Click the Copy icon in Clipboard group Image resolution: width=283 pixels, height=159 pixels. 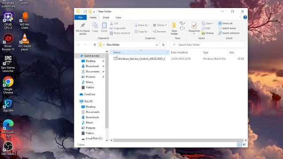pos(95,27)
